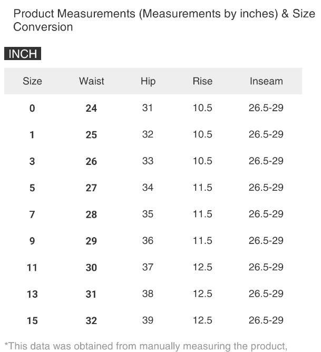Select rise value for size 15

click(x=202, y=320)
